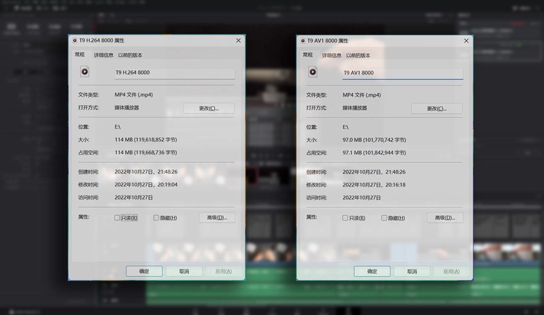Viewport: 544px width, 315px height.
Task: Click MP4 文件 (.mp4) type in H.264 properties
Action: tap(133, 94)
